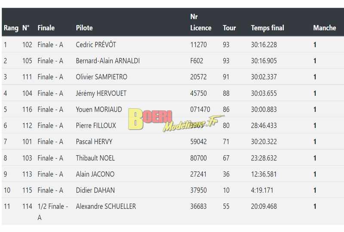Screen dimensions: 344x232
Task: Sort by the Rang column header
Action: point(11,28)
